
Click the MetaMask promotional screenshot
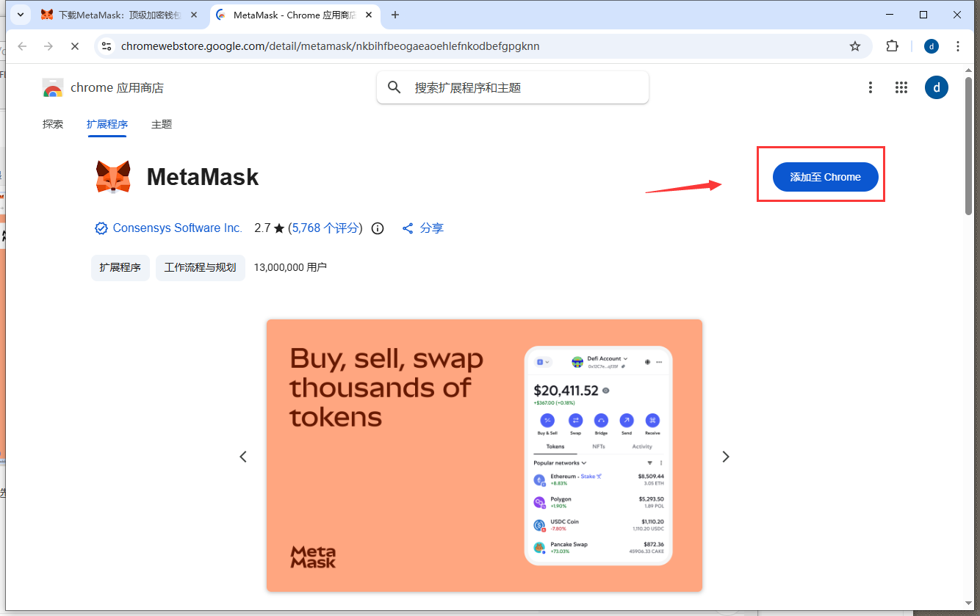tap(484, 455)
